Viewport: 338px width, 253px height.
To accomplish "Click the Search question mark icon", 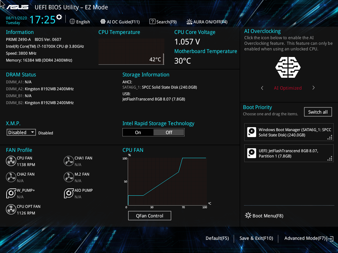I will pos(152,21).
